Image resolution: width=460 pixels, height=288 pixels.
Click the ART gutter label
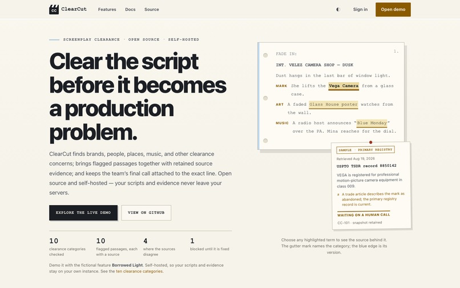click(280, 105)
